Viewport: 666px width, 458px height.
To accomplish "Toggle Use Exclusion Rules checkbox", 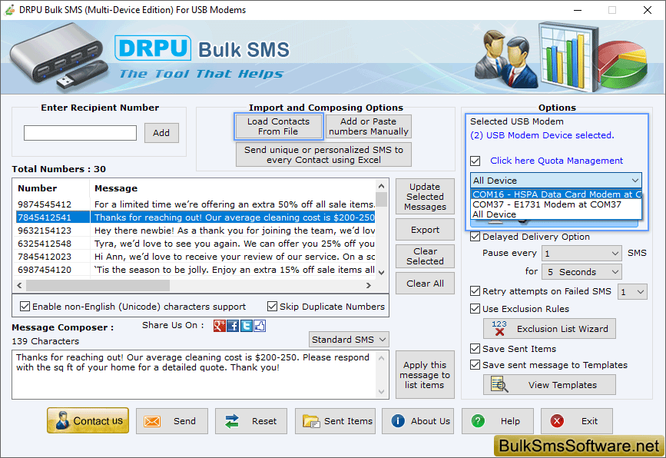I will (475, 309).
